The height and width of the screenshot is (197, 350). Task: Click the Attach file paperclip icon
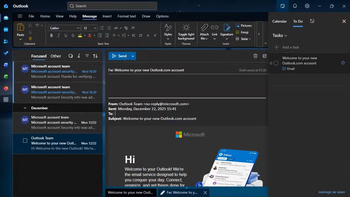[204, 28]
